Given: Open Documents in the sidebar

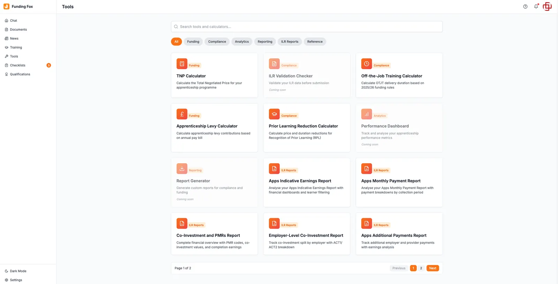Looking at the screenshot, I should pyautogui.click(x=28, y=30).
